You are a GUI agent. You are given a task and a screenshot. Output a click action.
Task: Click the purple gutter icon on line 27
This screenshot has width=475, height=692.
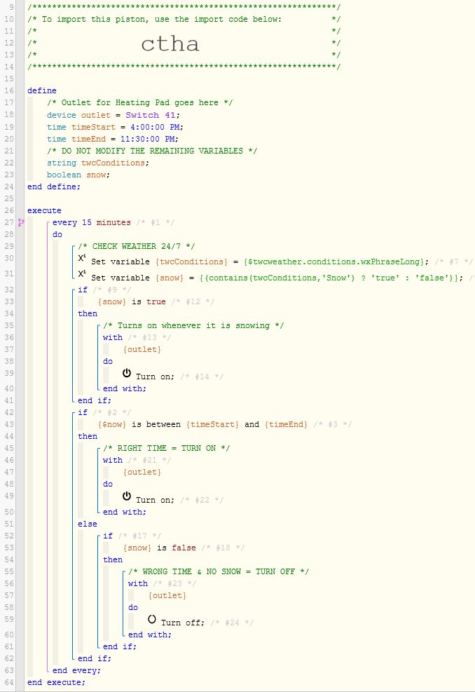point(22,222)
